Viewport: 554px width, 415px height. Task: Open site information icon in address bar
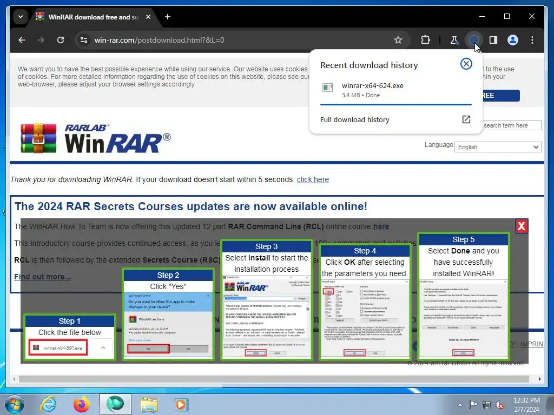pyautogui.click(x=84, y=40)
